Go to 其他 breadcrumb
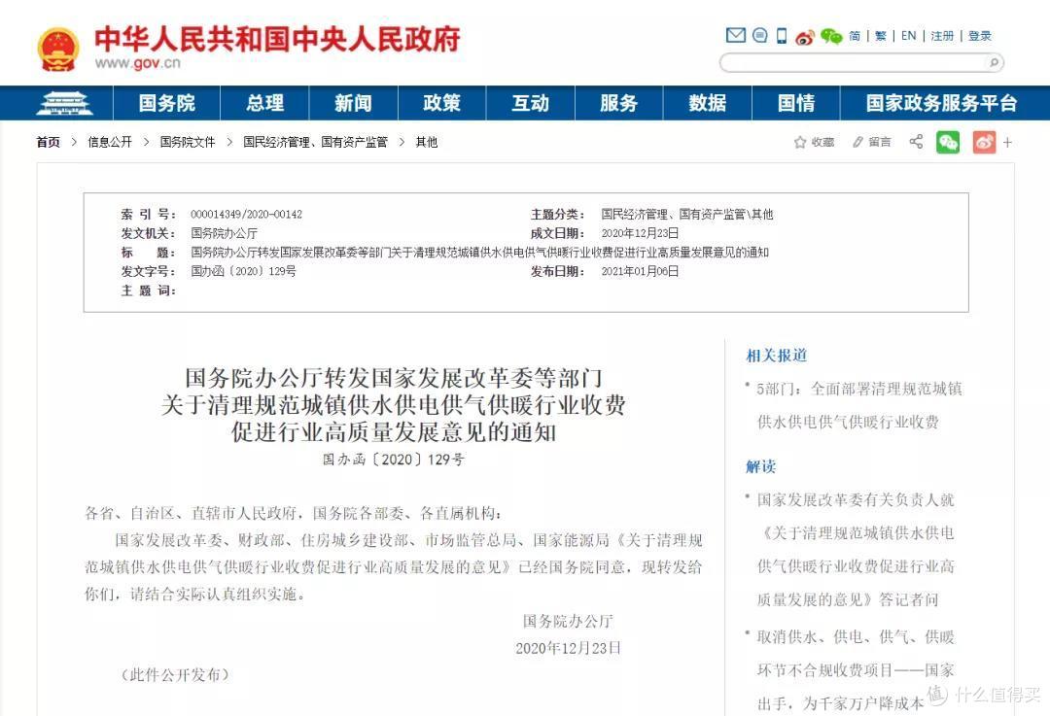Image resolution: width=1050 pixels, height=716 pixels. click(x=427, y=142)
